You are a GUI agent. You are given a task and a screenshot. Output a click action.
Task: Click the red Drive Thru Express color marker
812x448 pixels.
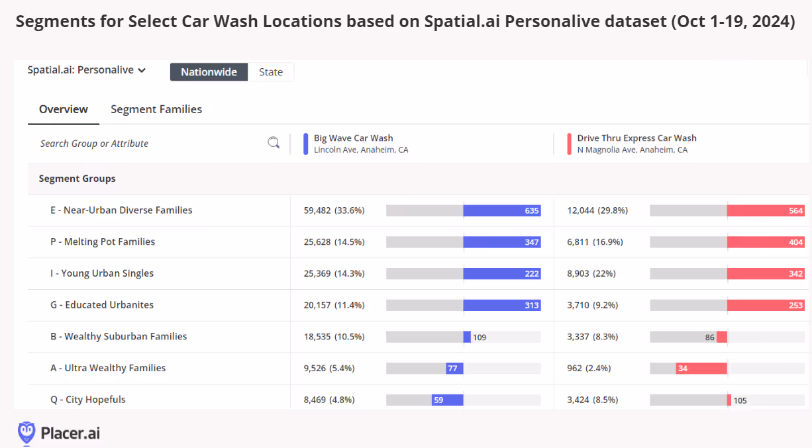click(x=570, y=144)
